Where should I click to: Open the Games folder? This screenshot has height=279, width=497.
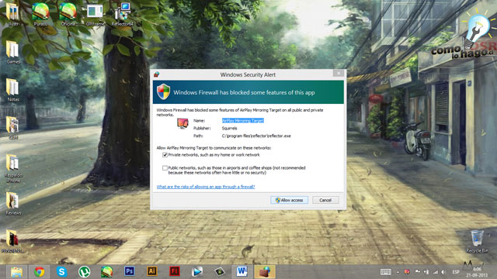[x=13, y=52]
